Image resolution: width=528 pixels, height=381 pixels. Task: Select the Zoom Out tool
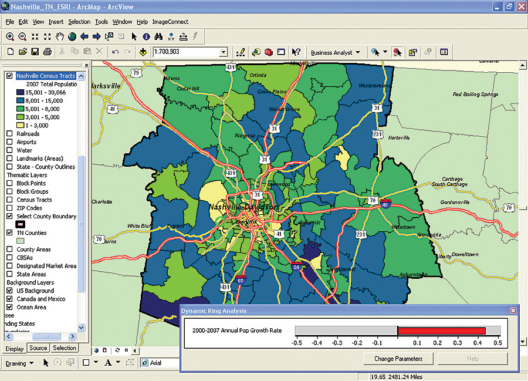coord(22,36)
